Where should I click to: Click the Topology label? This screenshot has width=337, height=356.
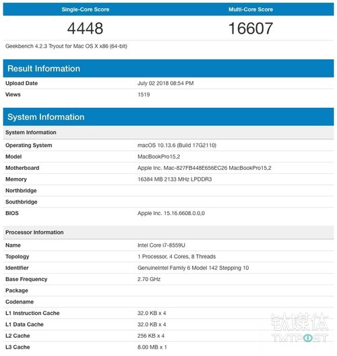click(18, 257)
